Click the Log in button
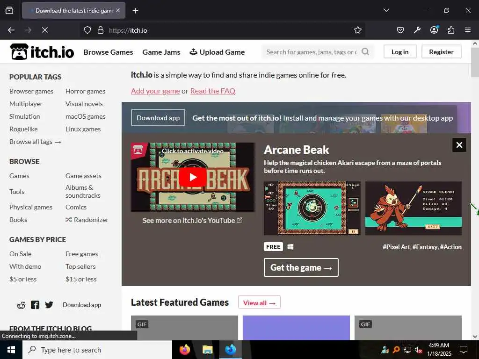The width and height of the screenshot is (479, 359). 400,52
